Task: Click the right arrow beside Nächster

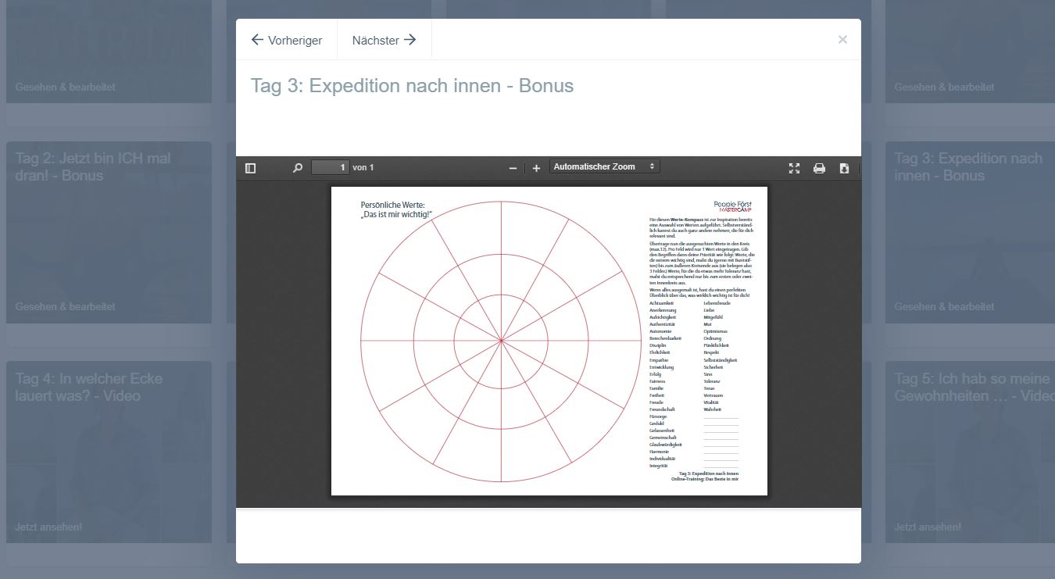Action: click(410, 40)
